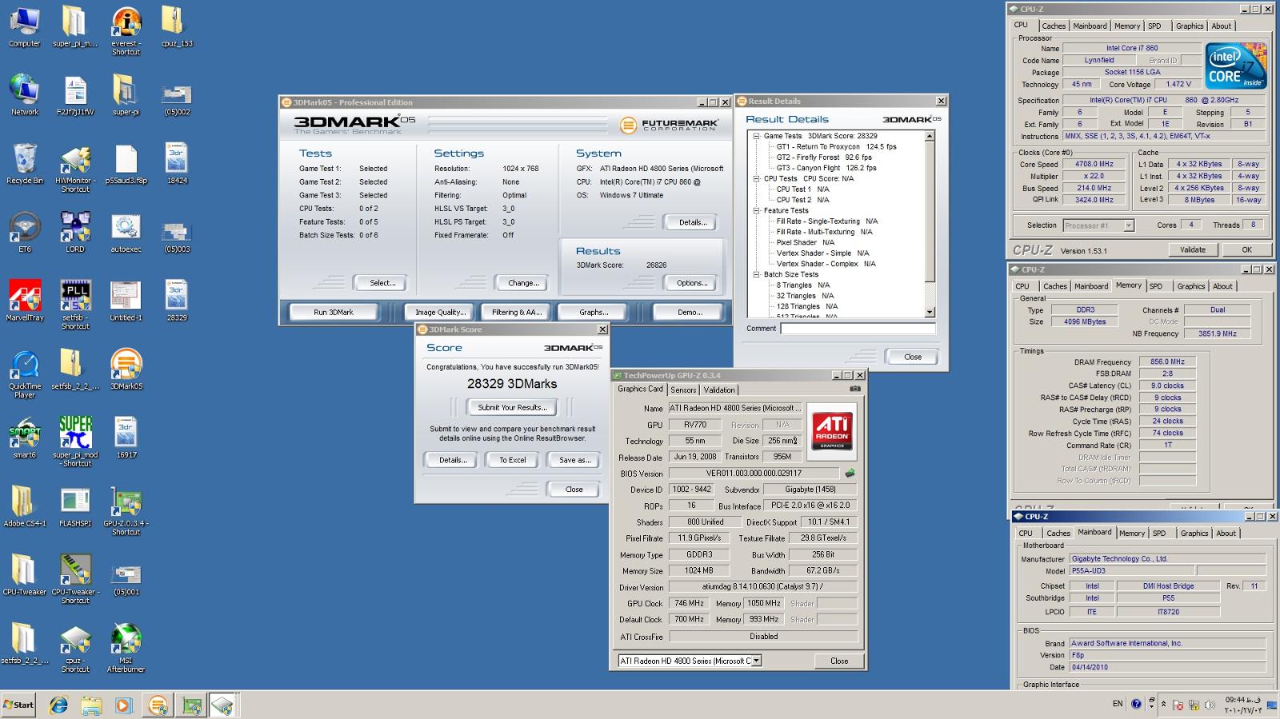Select the CPU-Tweaker Shortcut desktop icon
Viewport: 1280px width, 719px height.
pyautogui.click(x=75, y=580)
